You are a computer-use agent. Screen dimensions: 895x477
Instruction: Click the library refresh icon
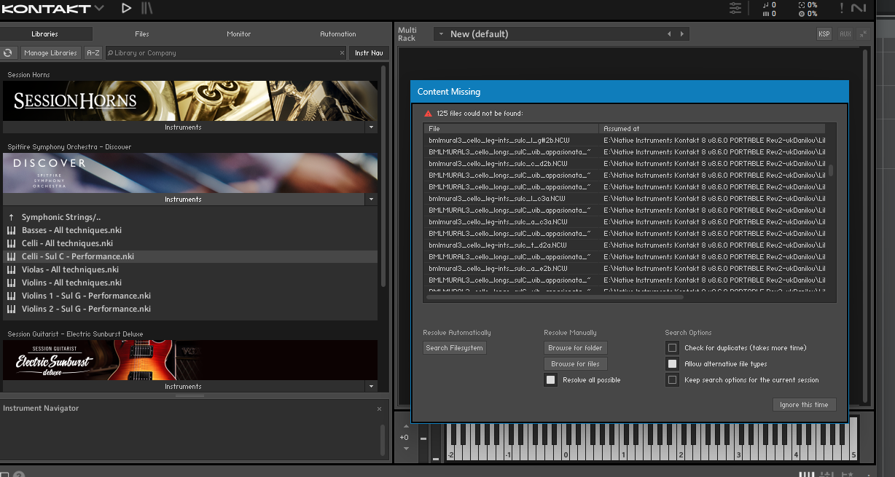(x=8, y=53)
